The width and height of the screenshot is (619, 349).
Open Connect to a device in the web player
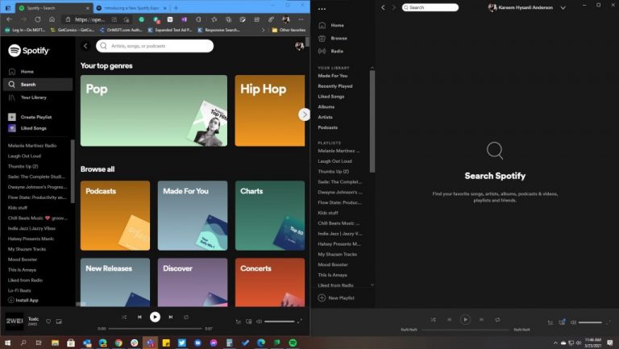pyautogui.click(x=249, y=322)
